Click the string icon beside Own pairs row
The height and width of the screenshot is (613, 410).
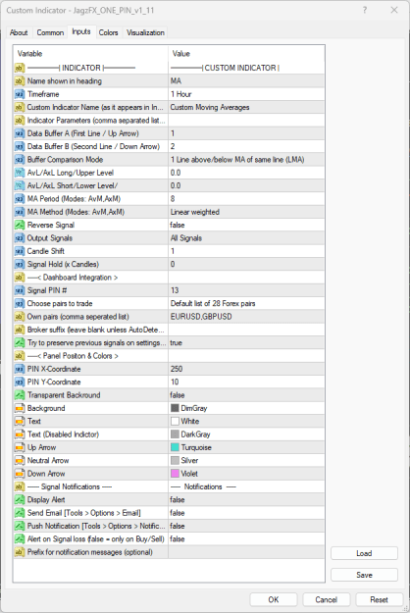(x=20, y=317)
